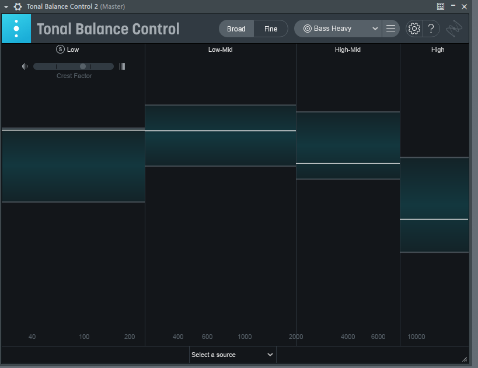Viewport: 478px width, 368px height.
Task: Click the High band label
Action: point(437,49)
